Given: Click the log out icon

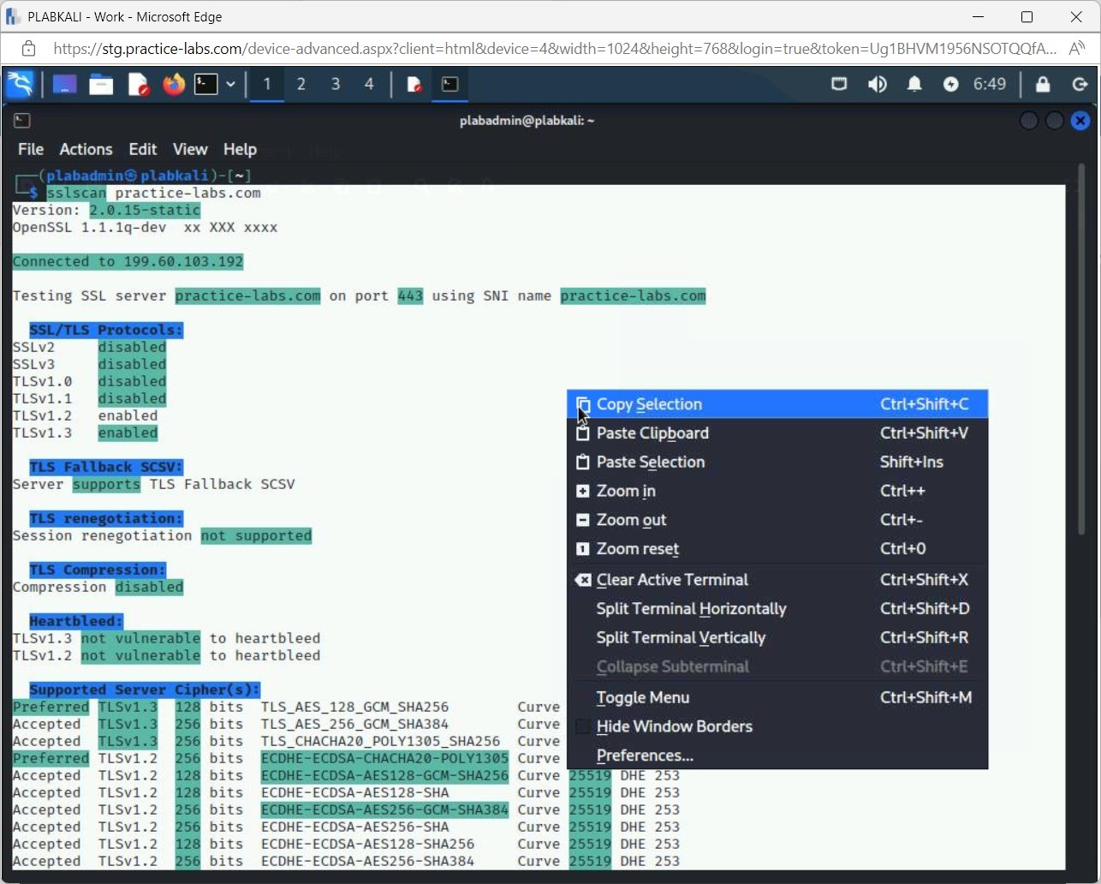Looking at the screenshot, I should coord(1080,84).
